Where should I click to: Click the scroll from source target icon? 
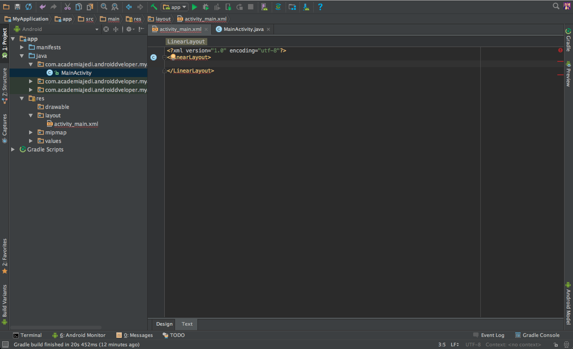click(x=106, y=29)
